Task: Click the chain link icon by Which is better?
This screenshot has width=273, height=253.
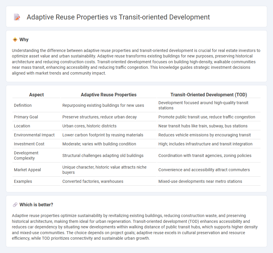Action: (x=15, y=205)
